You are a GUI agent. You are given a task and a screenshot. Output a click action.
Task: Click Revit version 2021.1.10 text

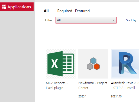tap(116, 96)
